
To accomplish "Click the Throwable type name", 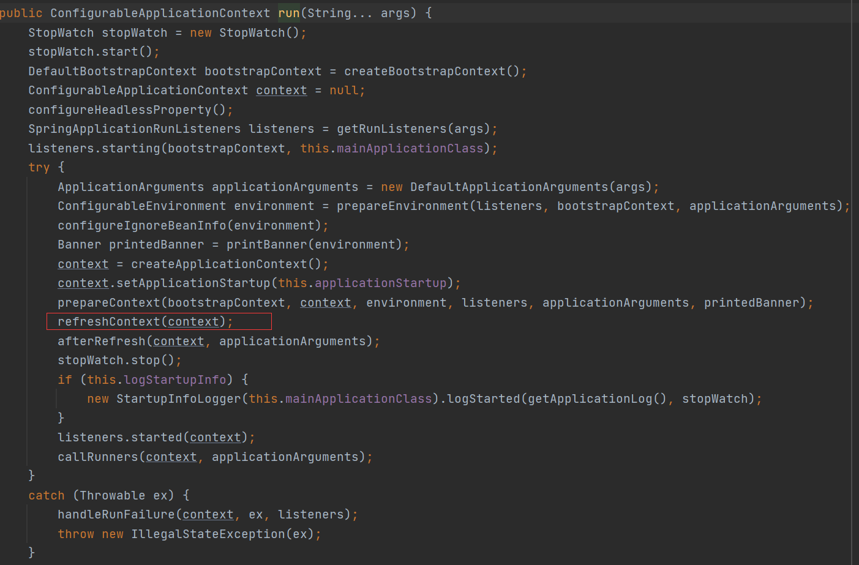I will coord(112,495).
